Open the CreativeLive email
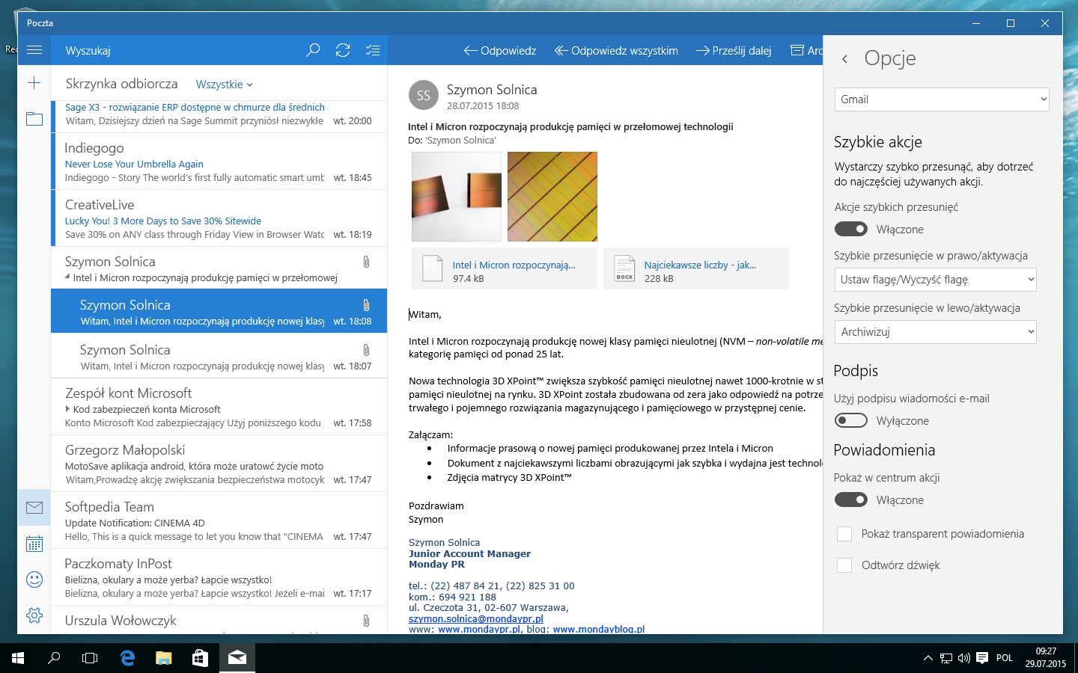This screenshot has height=673, width=1078. tap(219, 218)
